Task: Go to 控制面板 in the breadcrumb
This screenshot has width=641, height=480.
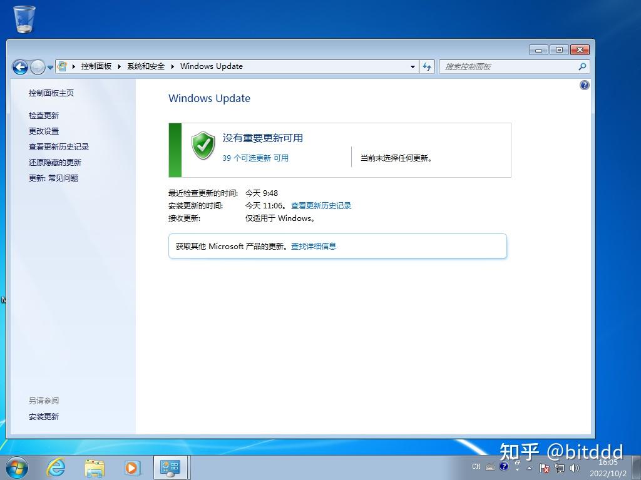Action: pos(96,66)
